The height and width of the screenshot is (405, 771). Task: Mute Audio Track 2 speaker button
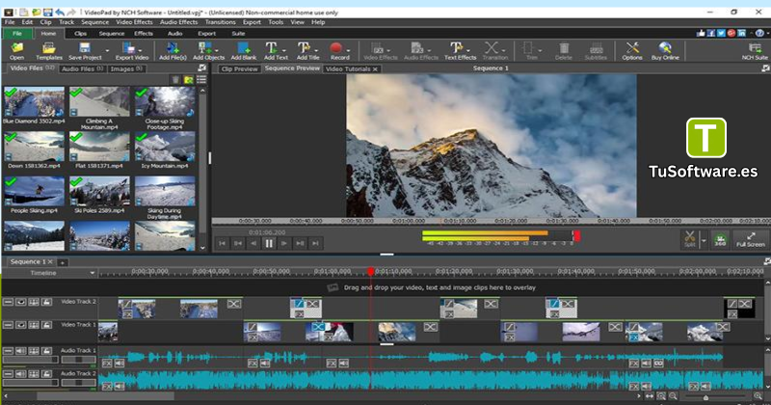[20, 374]
